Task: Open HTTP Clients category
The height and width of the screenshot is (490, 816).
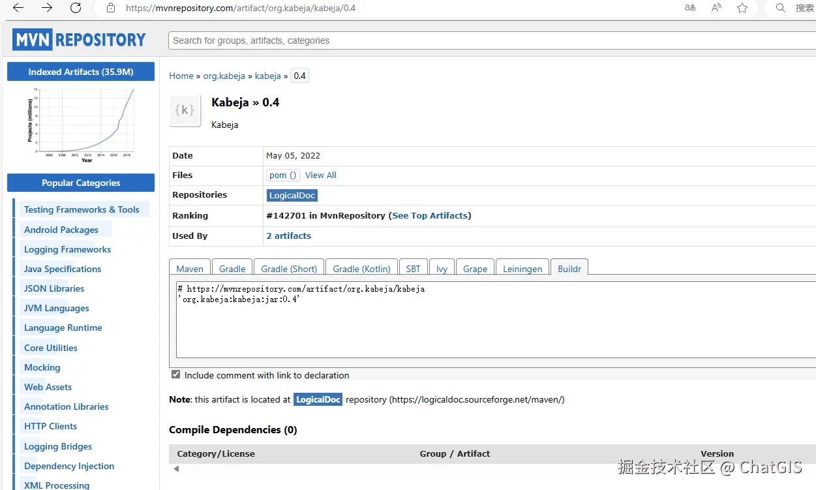Action: tap(50, 426)
